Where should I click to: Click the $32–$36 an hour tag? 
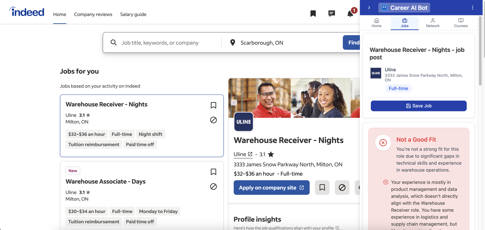click(87, 134)
